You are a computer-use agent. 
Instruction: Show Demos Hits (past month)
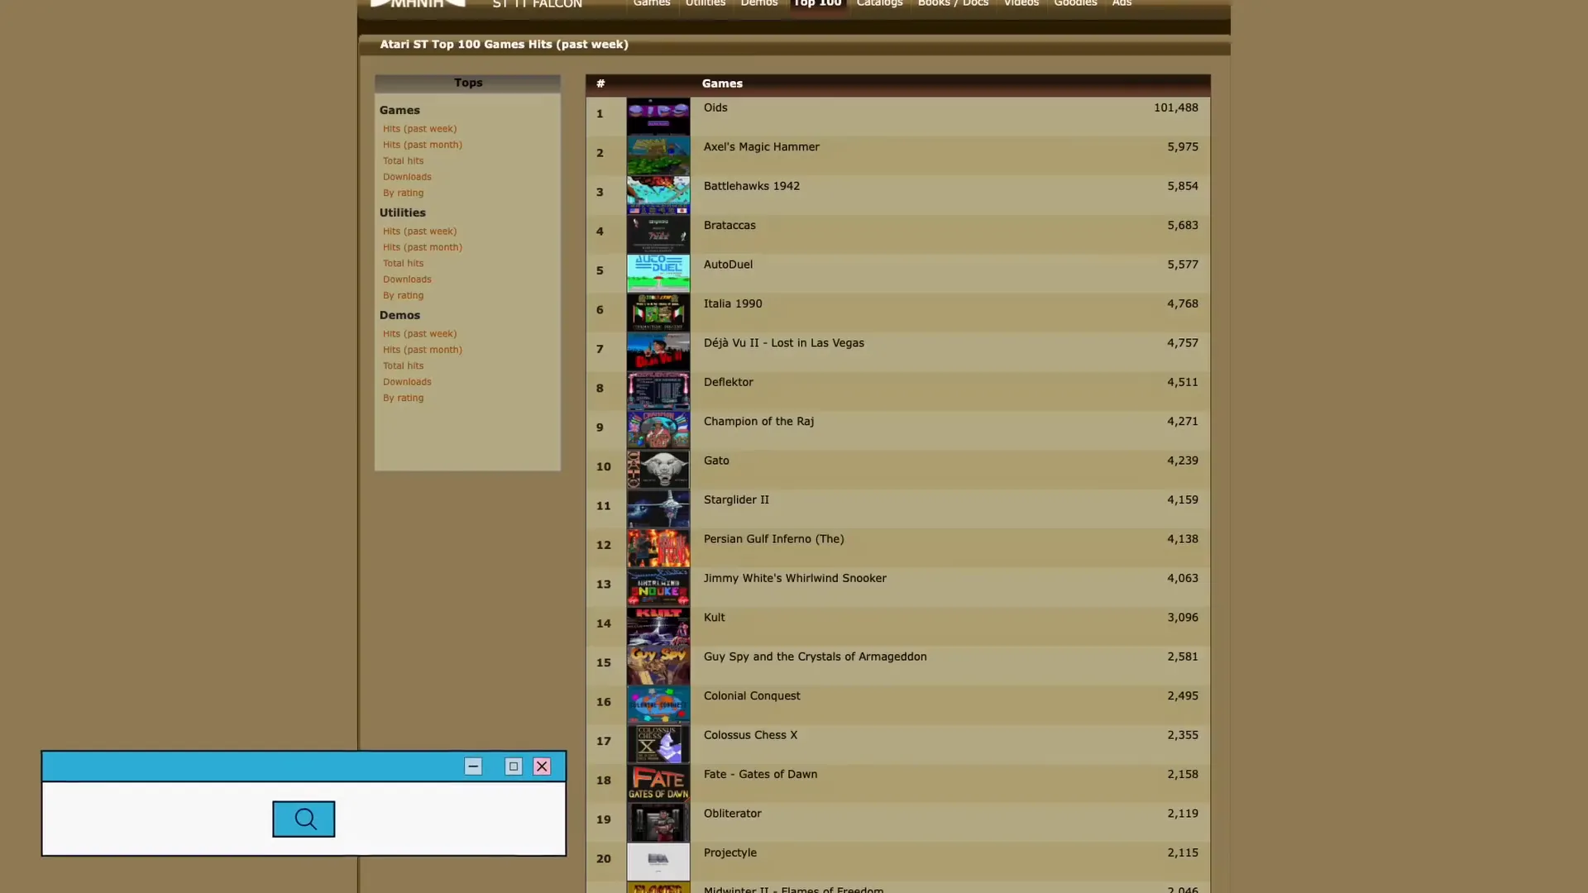[423, 350]
